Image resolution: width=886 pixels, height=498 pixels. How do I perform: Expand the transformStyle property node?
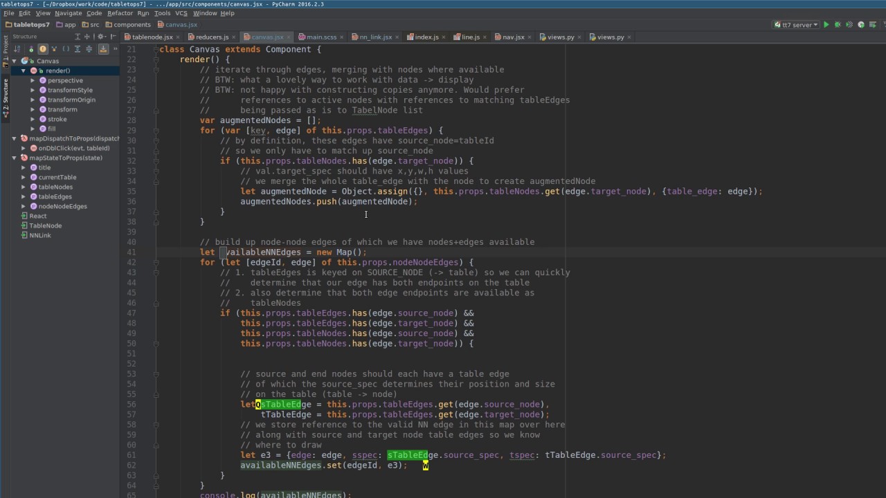pyautogui.click(x=33, y=90)
